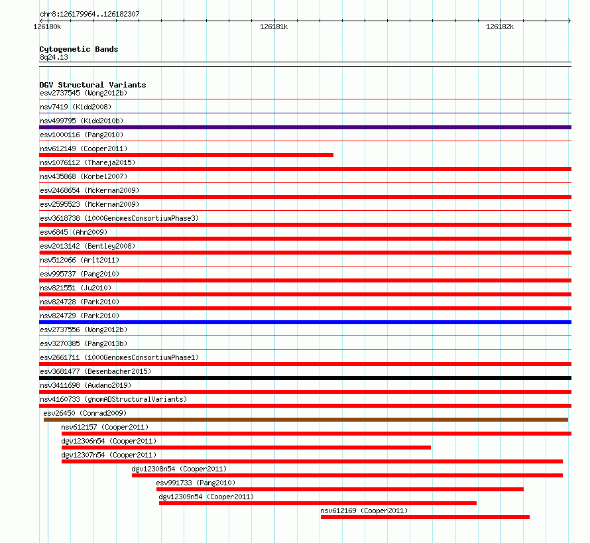
Task: Open nsv512066 (Arlt2011) variant
Action: 80,260
